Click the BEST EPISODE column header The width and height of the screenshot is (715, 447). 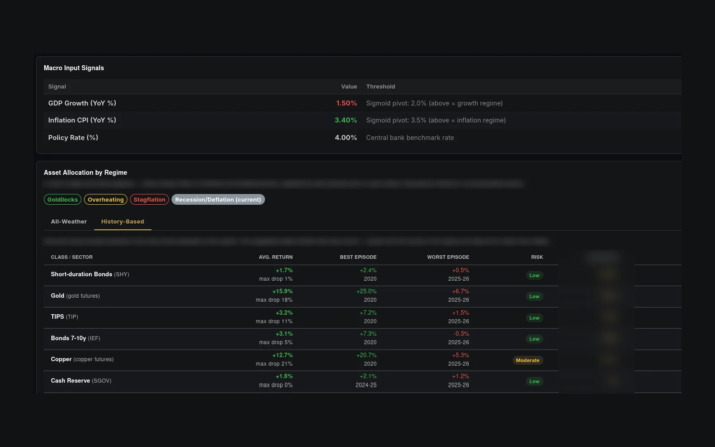point(358,257)
